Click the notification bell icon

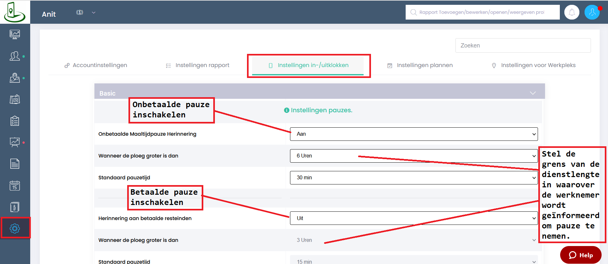(572, 13)
